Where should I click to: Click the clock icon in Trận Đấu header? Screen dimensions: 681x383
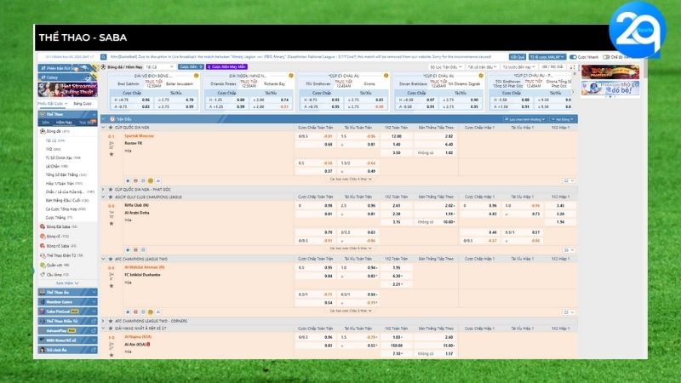112,119
